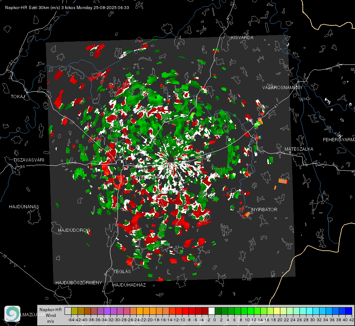Select the HAJDÚHADHÁZ label
The height and width of the screenshot is (326, 355).
129,285
